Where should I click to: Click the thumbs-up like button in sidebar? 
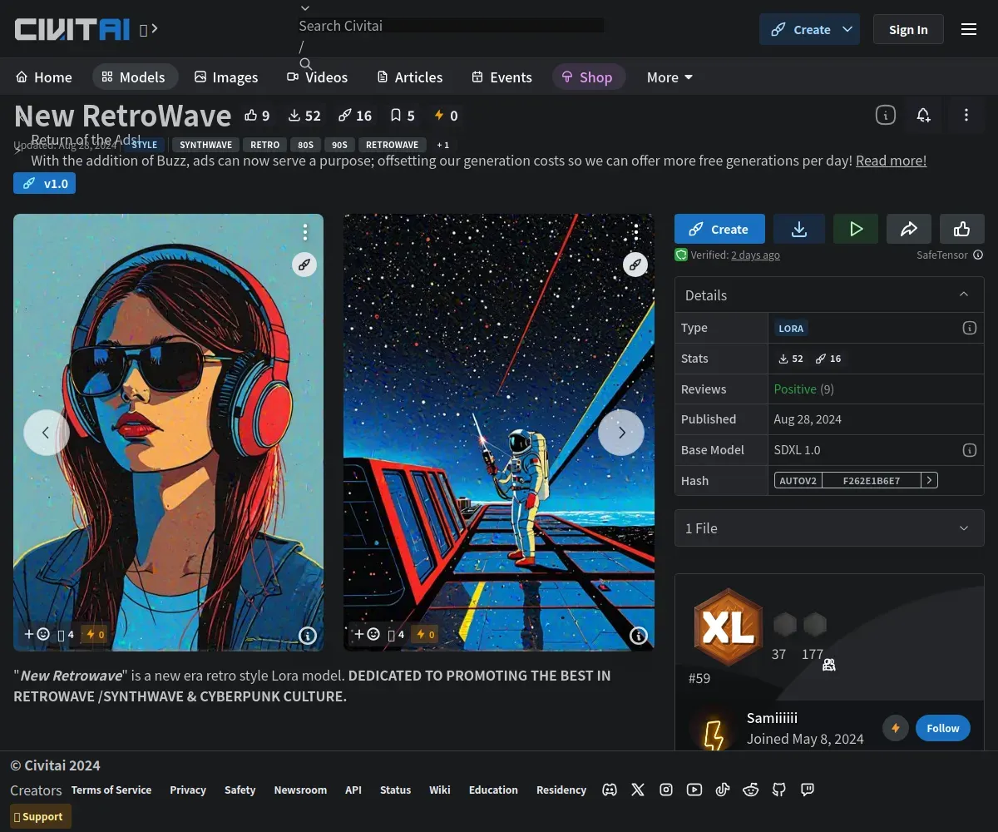[x=962, y=229]
